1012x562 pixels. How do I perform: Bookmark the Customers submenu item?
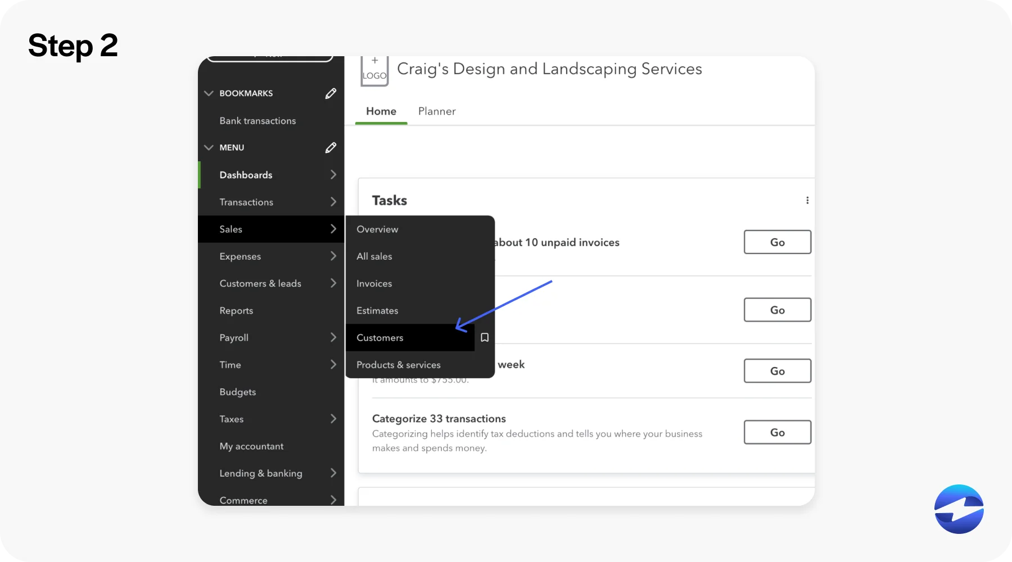[485, 337]
